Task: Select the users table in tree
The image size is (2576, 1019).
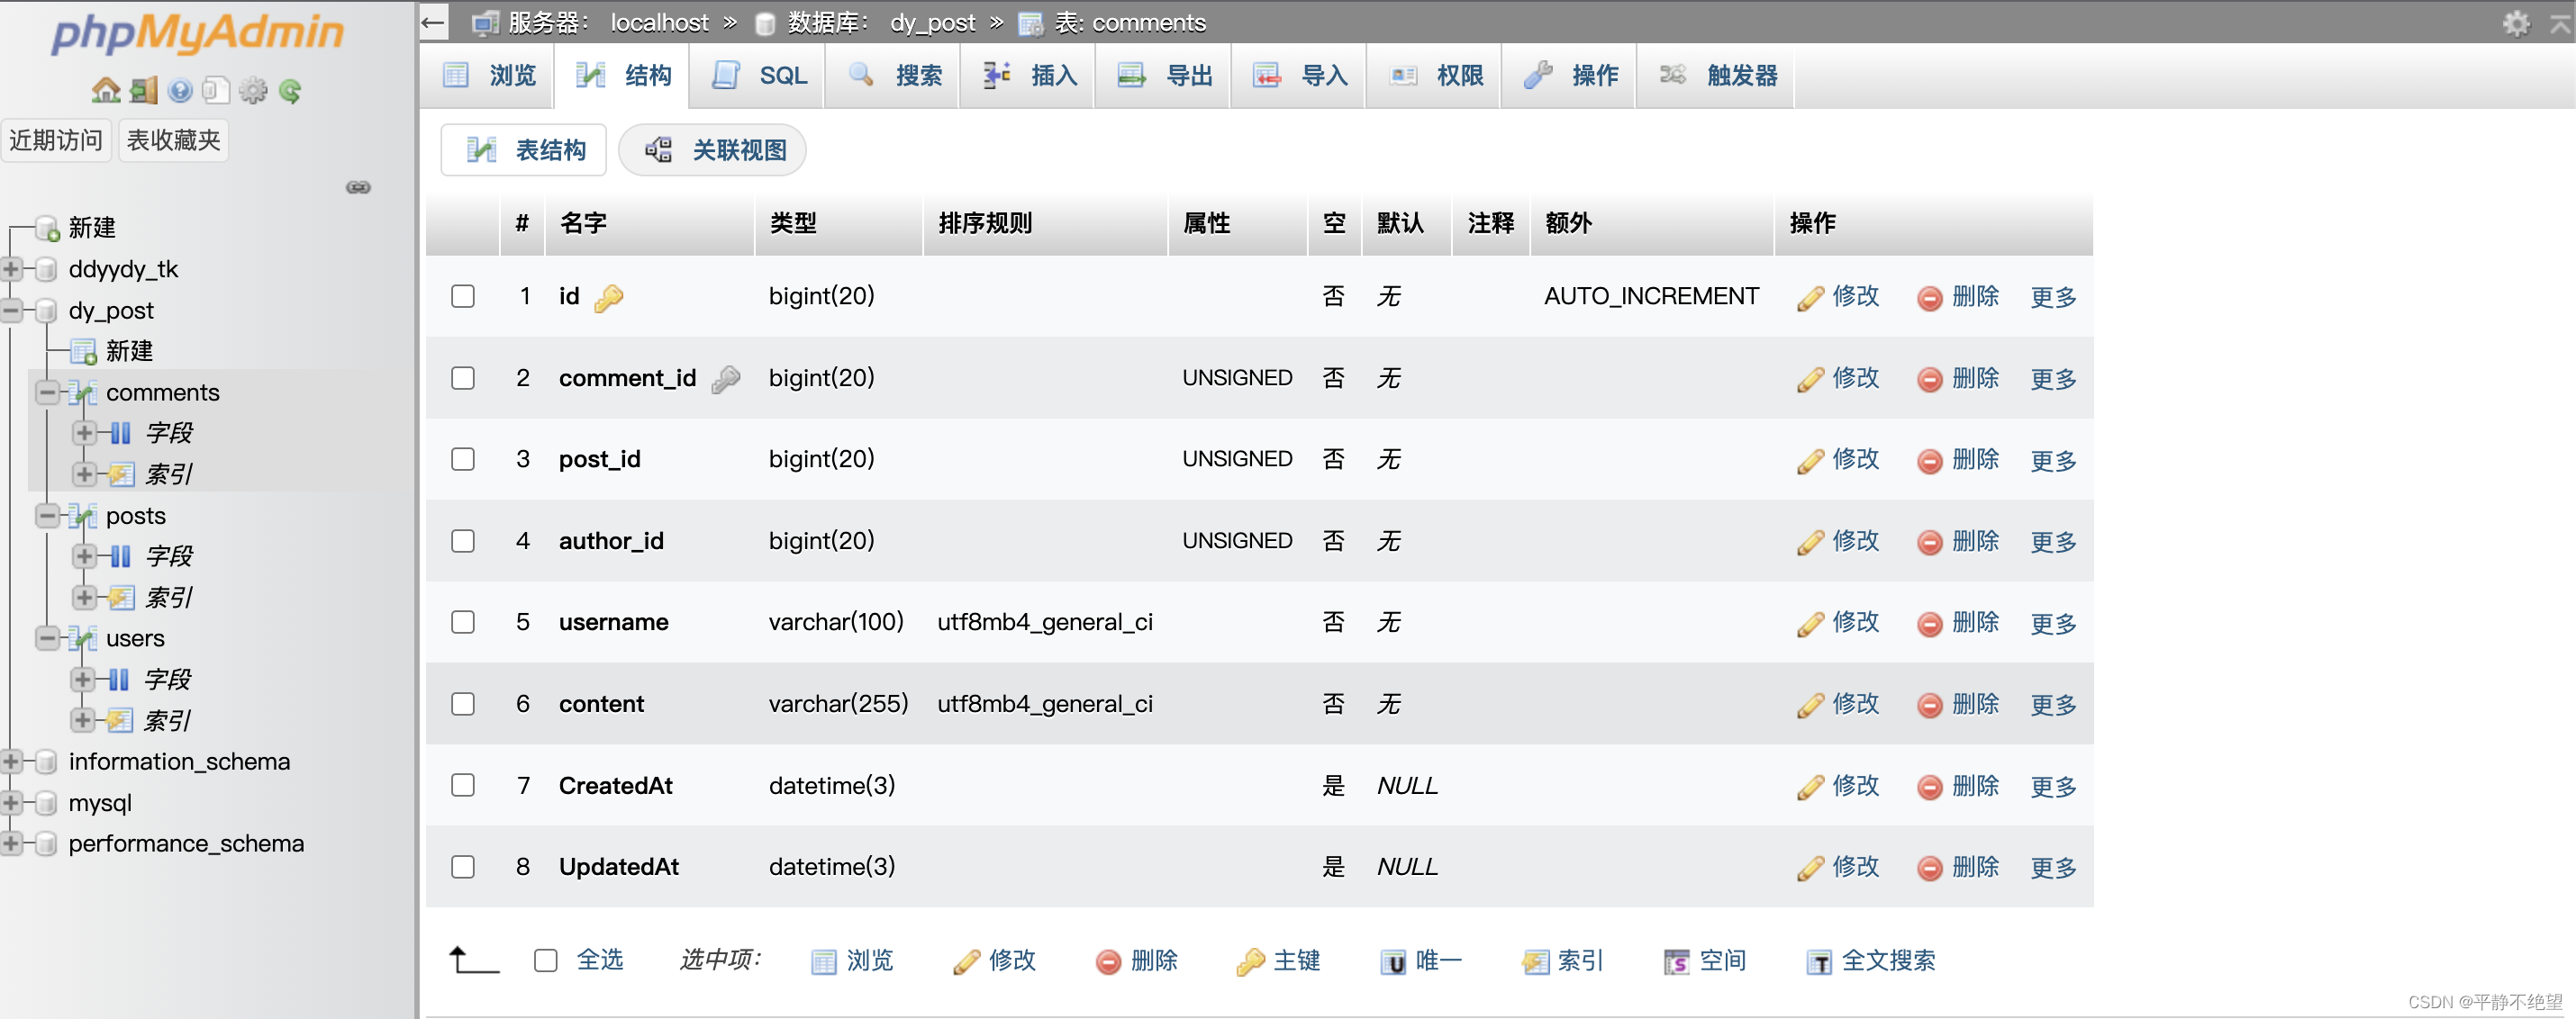Action: 135,638
